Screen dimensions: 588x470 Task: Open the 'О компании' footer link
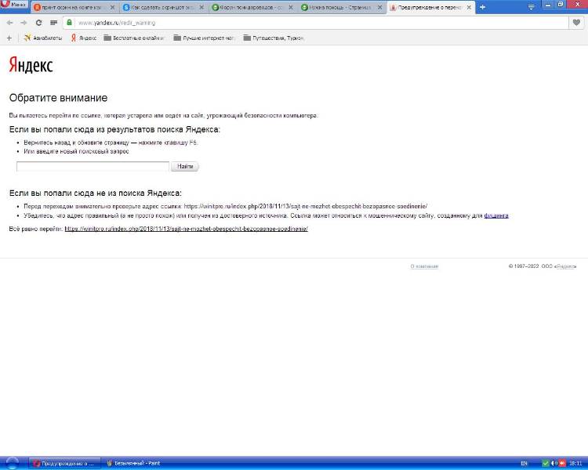(424, 266)
